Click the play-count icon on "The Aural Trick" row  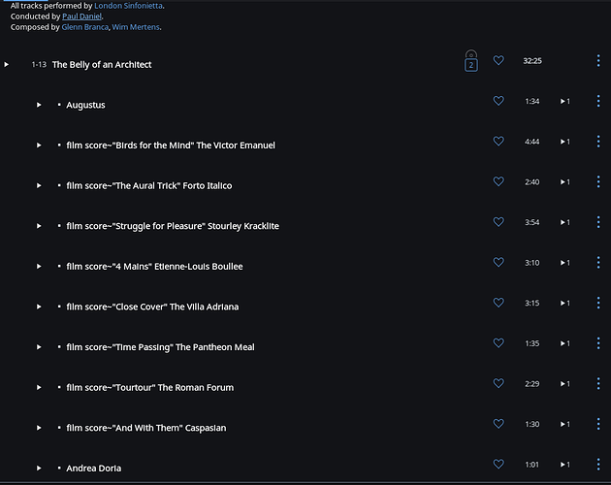[x=565, y=182]
